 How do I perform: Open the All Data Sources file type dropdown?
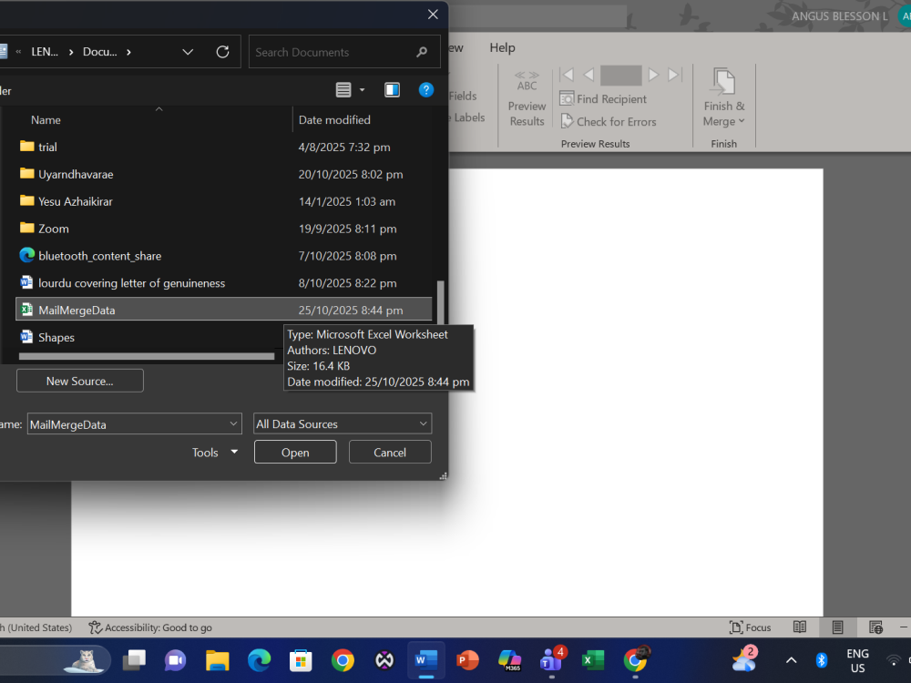click(x=342, y=423)
